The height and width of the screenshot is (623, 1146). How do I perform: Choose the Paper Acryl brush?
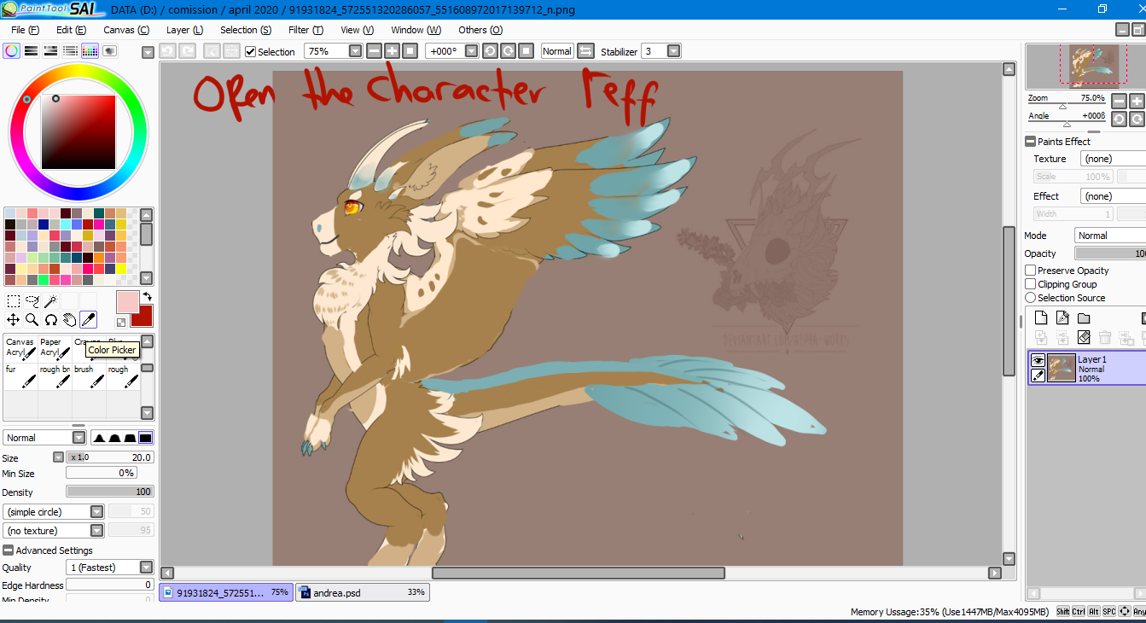55,347
